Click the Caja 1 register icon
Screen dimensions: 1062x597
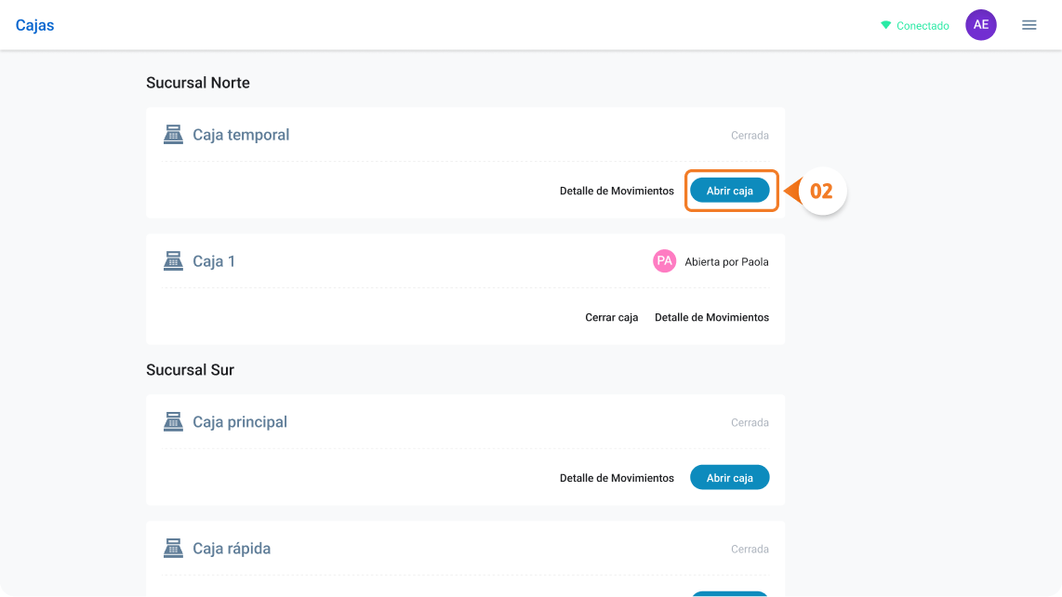pyautogui.click(x=173, y=261)
